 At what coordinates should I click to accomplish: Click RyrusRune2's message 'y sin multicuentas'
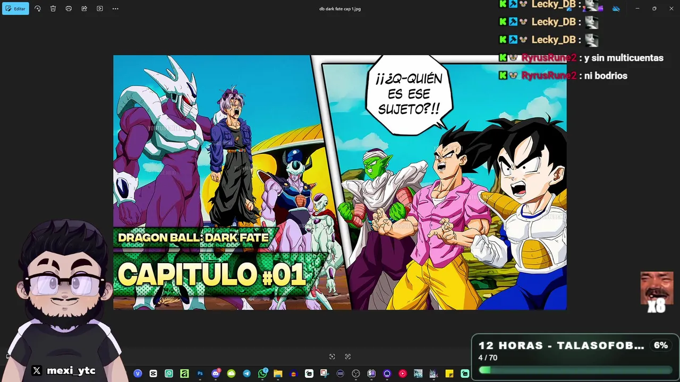624,58
